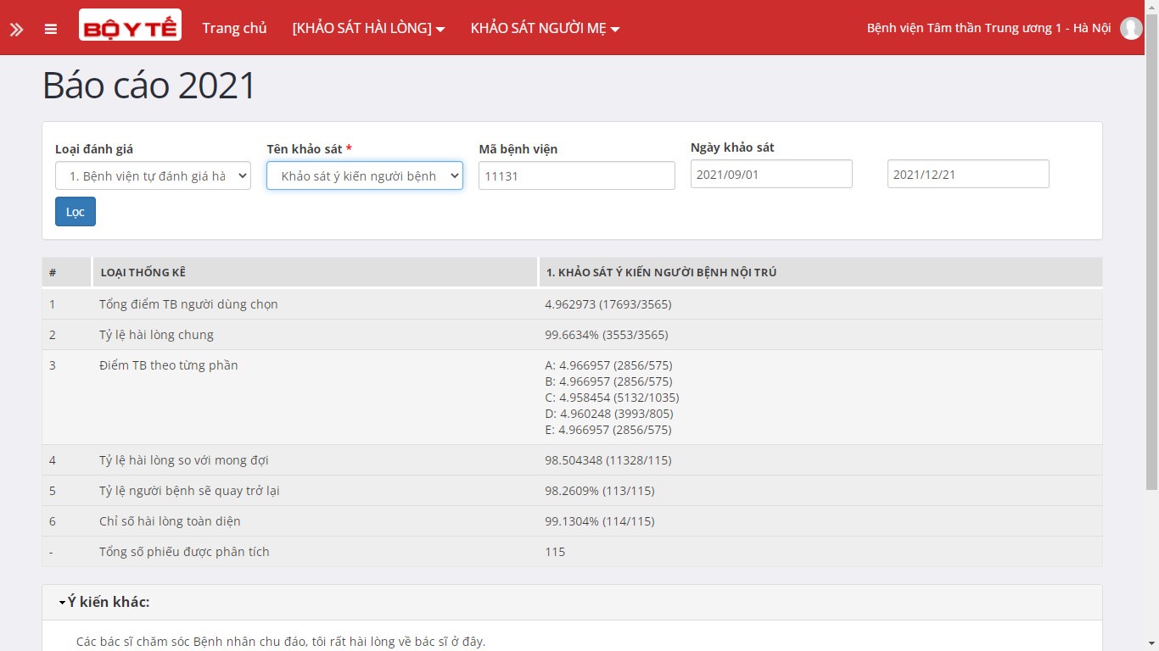Viewport: 1159px width, 651px height.
Task: Click the end date field 2021/12/21
Action: point(967,174)
